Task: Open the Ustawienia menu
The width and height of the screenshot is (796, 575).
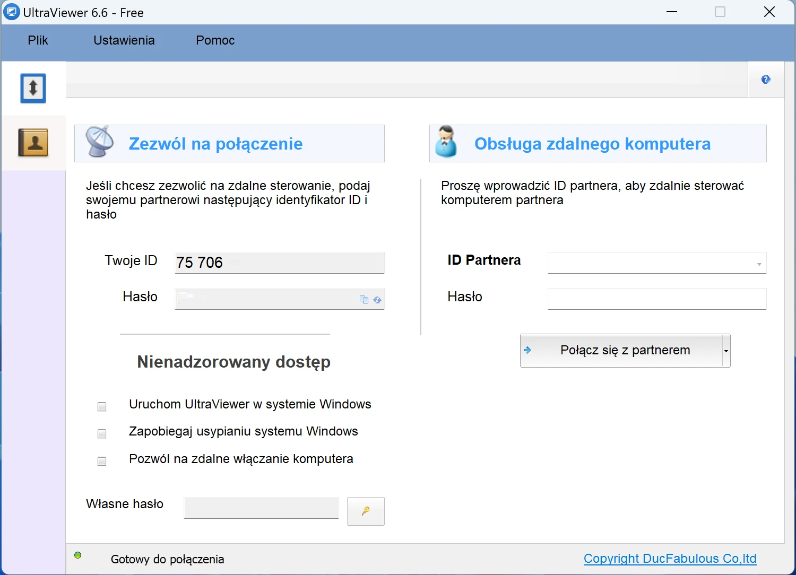Action: (124, 40)
